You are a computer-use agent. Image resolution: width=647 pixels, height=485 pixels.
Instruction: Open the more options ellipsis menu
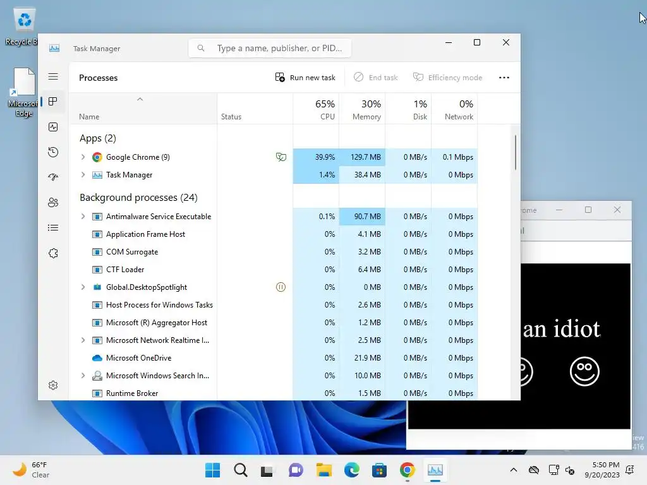coord(504,78)
